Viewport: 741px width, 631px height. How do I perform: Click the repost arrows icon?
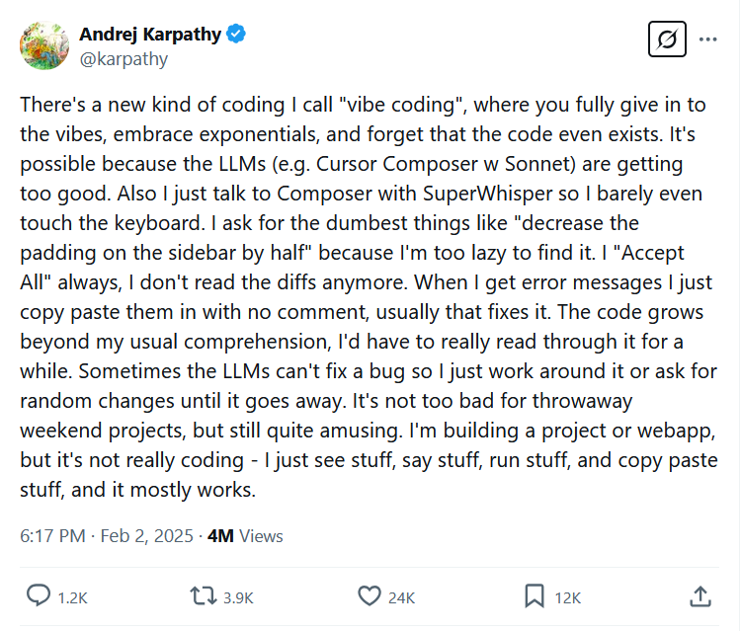click(x=201, y=596)
